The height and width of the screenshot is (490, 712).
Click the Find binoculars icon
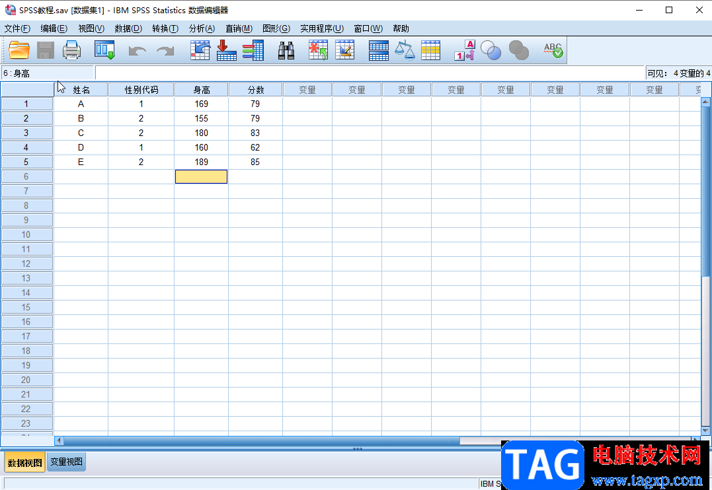(x=286, y=50)
